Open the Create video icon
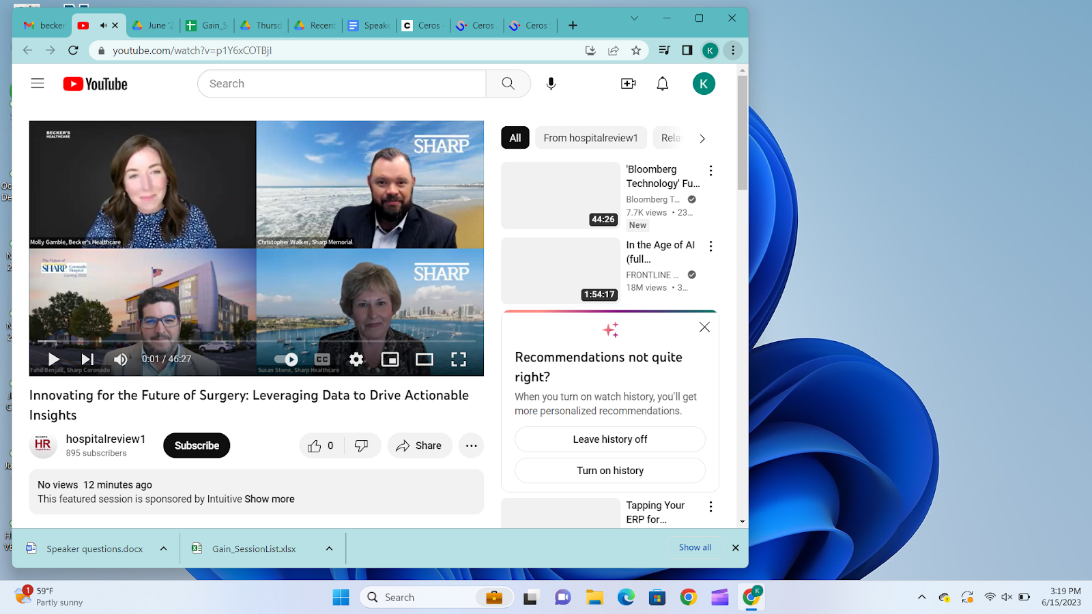 (628, 83)
